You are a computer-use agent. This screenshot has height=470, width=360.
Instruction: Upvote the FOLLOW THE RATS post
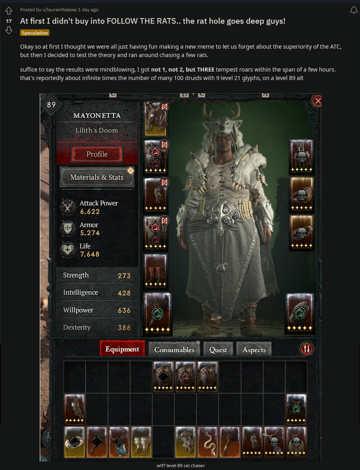tap(9, 11)
